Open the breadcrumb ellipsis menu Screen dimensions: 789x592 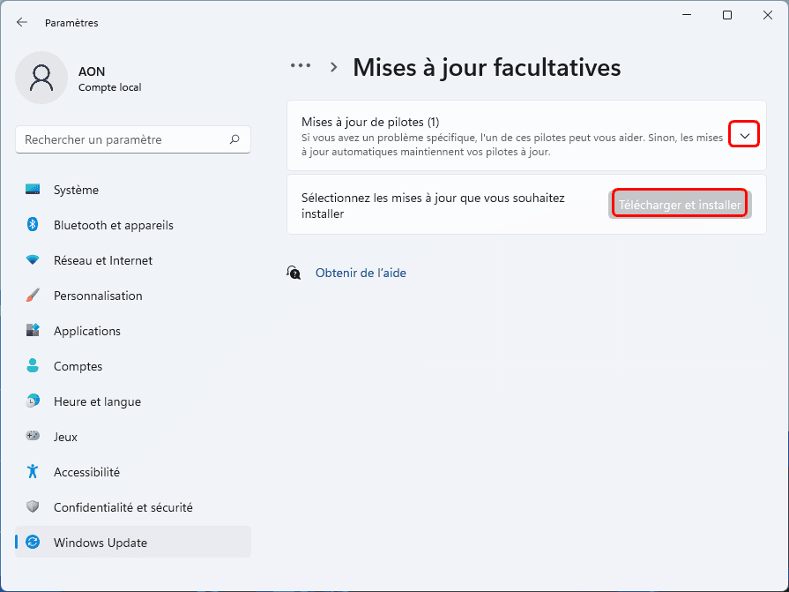[301, 66]
